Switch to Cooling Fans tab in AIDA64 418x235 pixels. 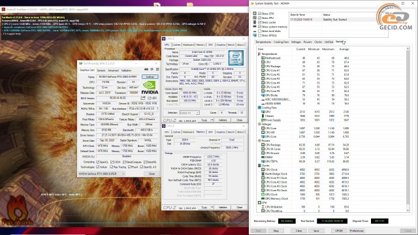[x=281, y=42]
